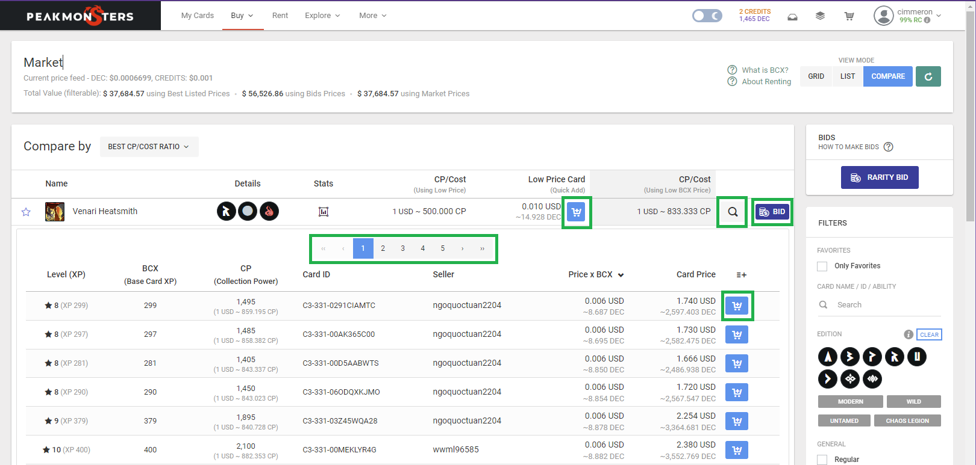
Task: Add wwml96585's card C3-331-00MEKLYR4G to cart
Action: click(x=737, y=450)
